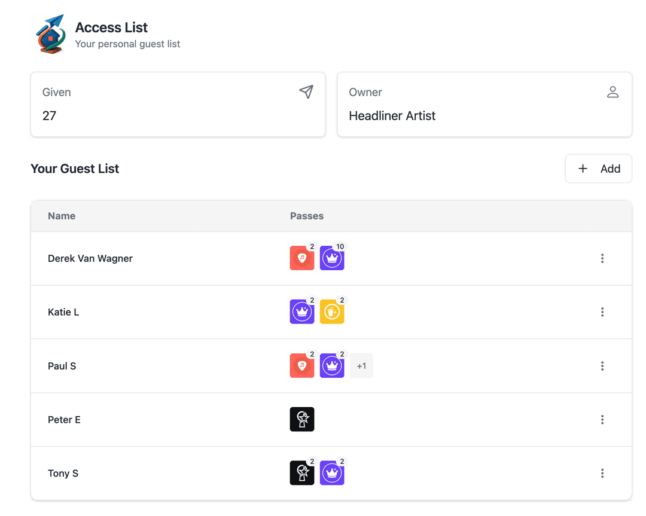Screen dimensions: 646x516
Task: Click Katie L's purple crown pass
Action: (302, 312)
